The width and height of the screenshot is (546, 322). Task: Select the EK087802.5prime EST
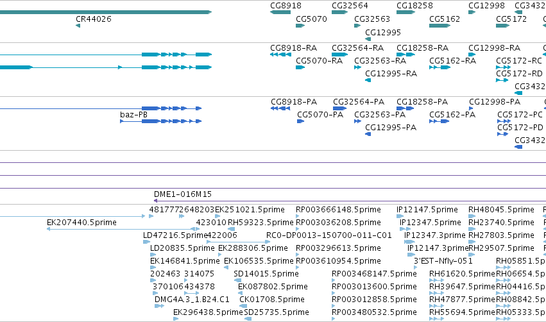(x=240, y=293)
